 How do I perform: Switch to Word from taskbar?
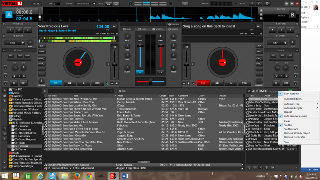coord(125,176)
